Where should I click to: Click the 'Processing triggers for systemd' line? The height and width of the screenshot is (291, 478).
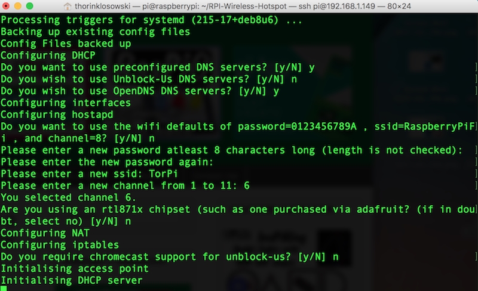pos(152,20)
